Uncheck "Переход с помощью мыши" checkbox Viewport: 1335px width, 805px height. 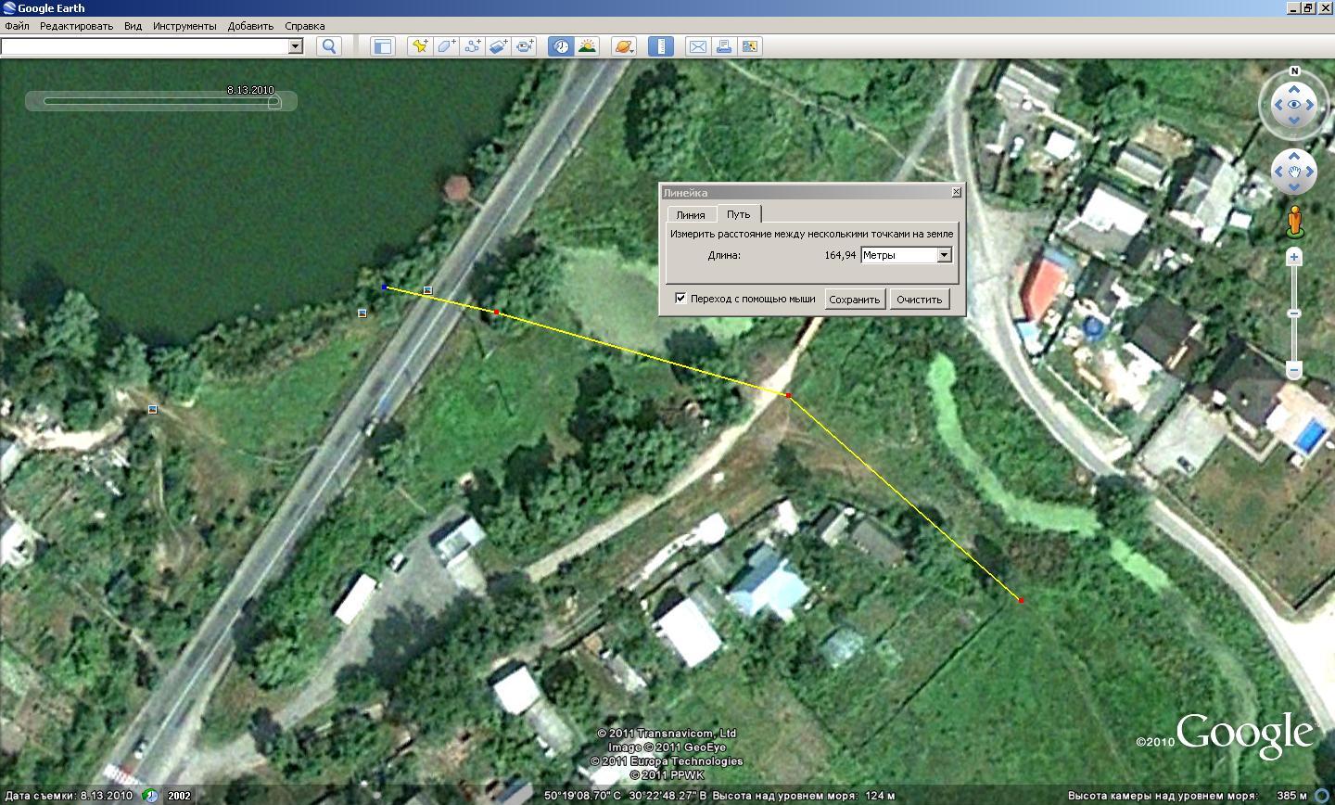pos(680,299)
